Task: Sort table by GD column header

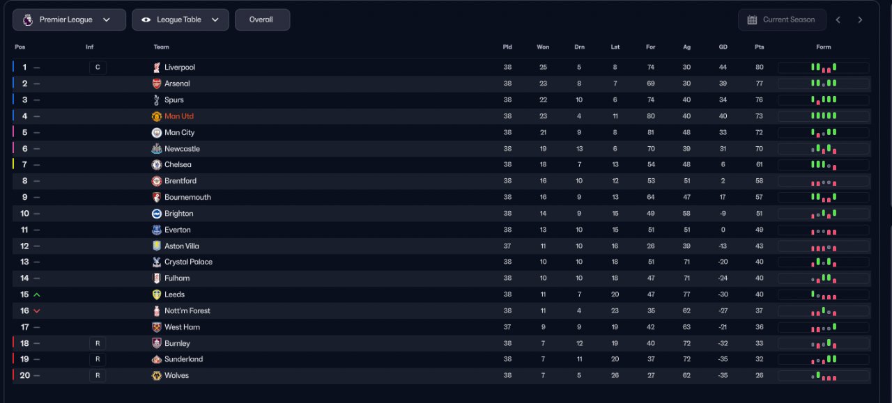Action: tap(723, 47)
